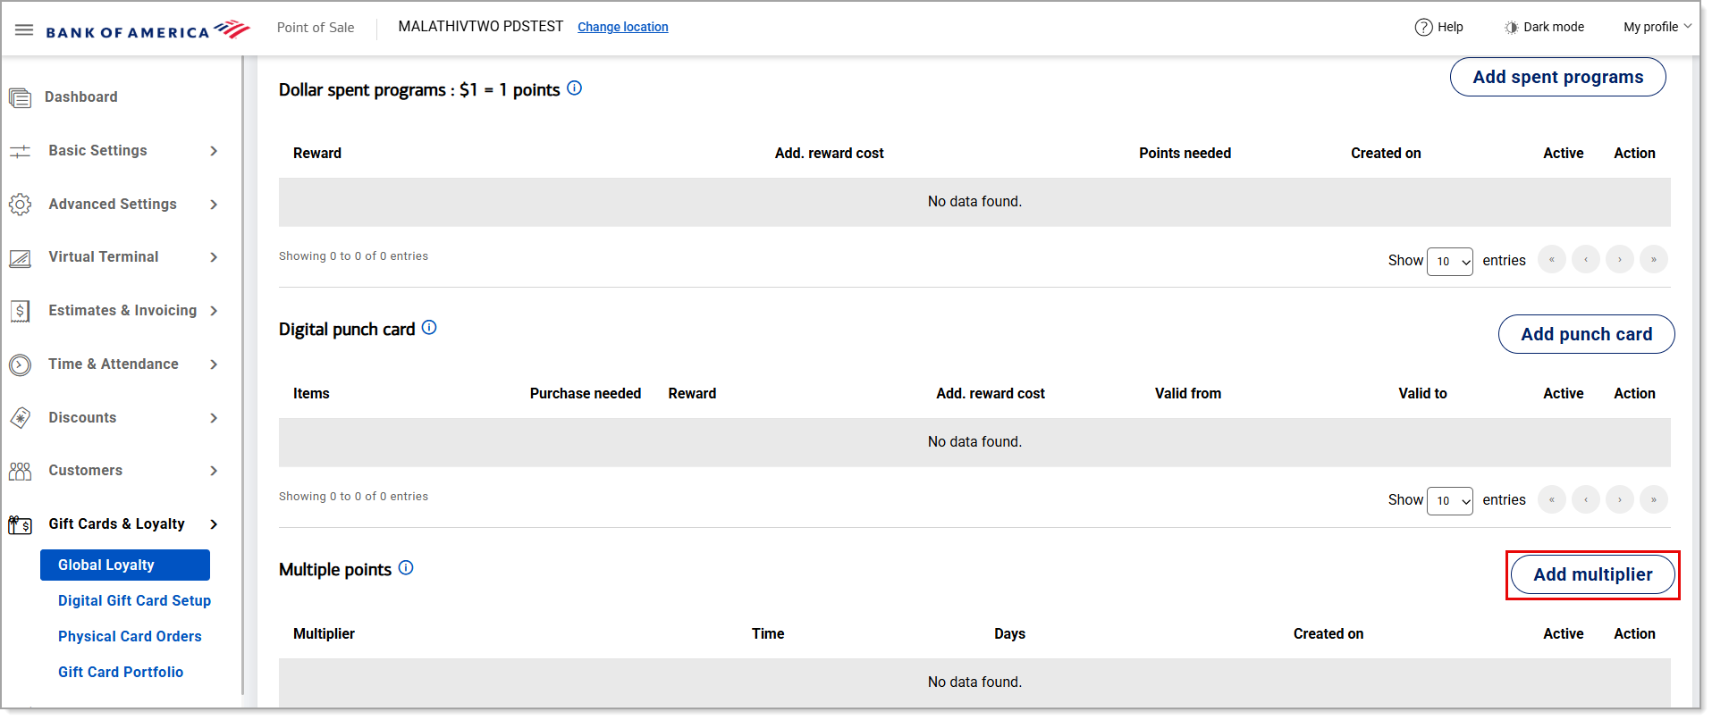Click Add punch card button

1586,334
